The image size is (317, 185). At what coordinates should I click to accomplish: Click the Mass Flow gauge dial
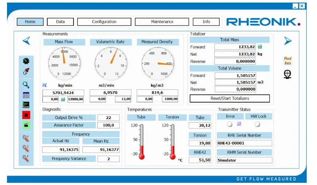click(64, 64)
